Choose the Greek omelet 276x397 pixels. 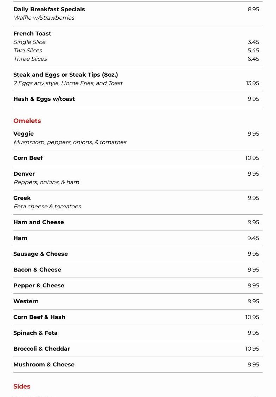pyautogui.click(x=22, y=198)
